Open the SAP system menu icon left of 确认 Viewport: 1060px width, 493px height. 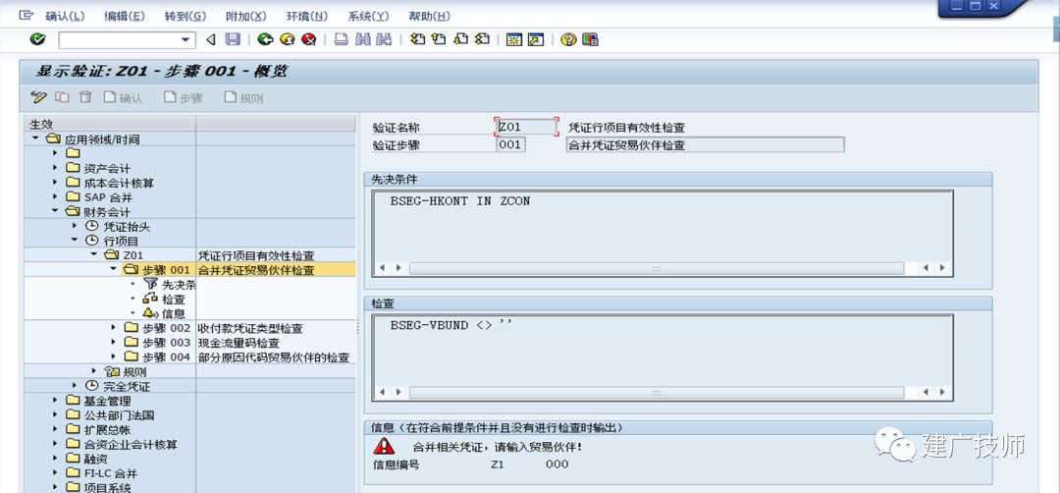26,16
